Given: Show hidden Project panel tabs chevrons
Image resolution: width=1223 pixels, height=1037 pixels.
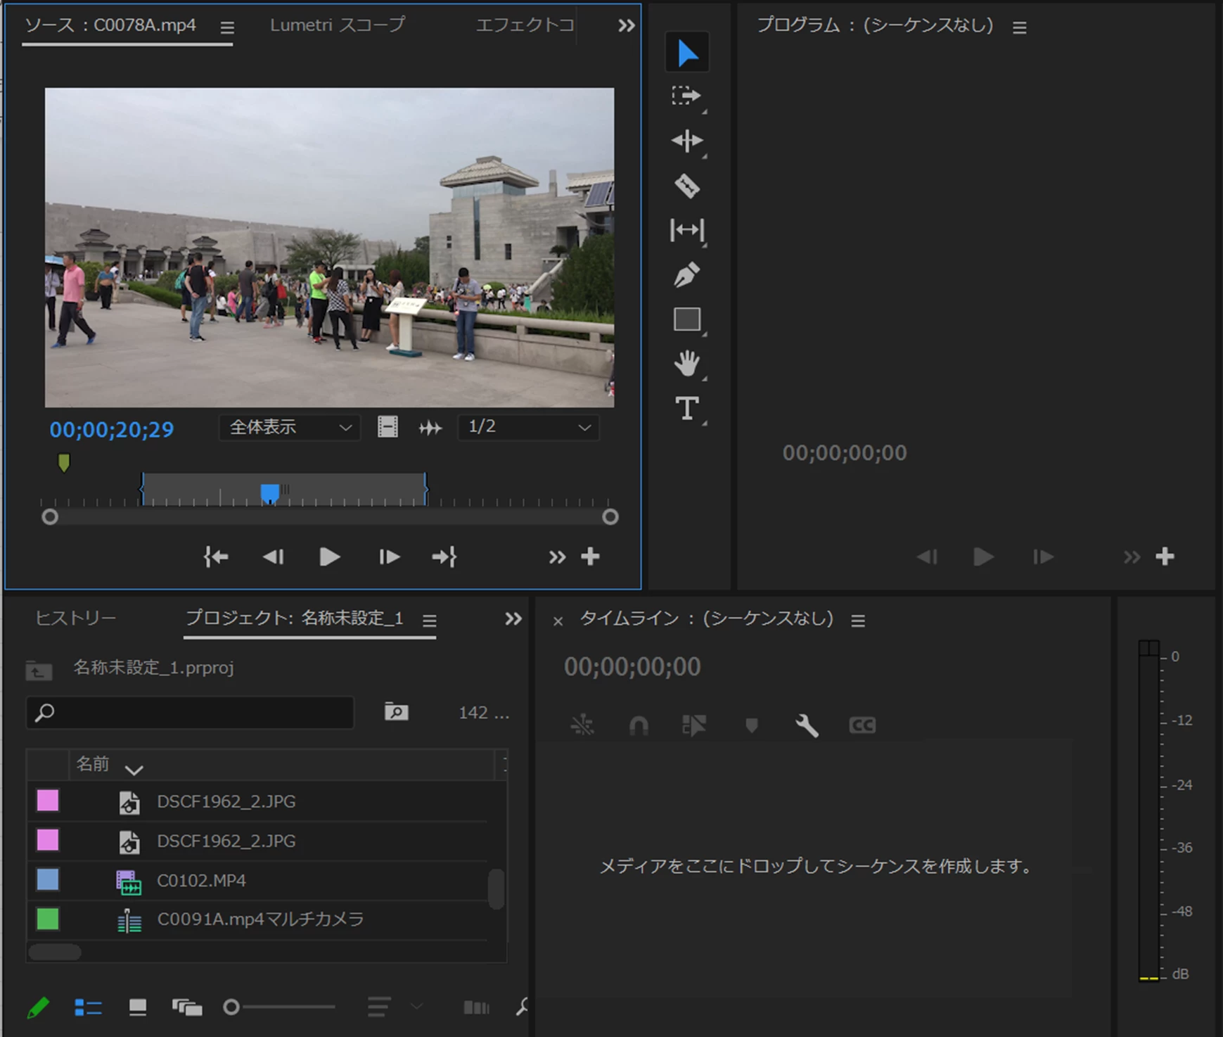Looking at the screenshot, I should 513,619.
